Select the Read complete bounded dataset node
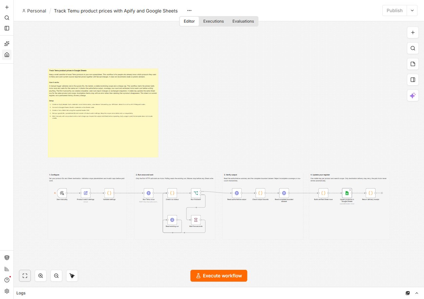Viewport: 424px width, 299px height. pyautogui.click(x=284, y=193)
